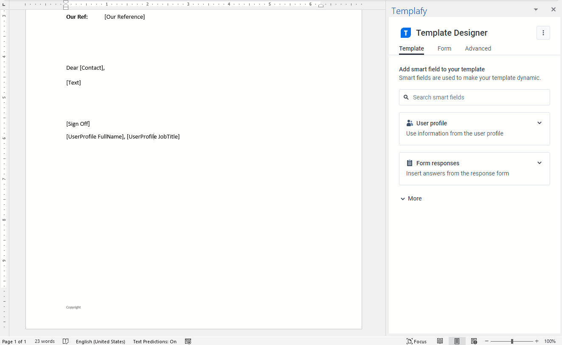Toggle Text Predictions off
The height and width of the screenshot is (345, 562).
155,341
